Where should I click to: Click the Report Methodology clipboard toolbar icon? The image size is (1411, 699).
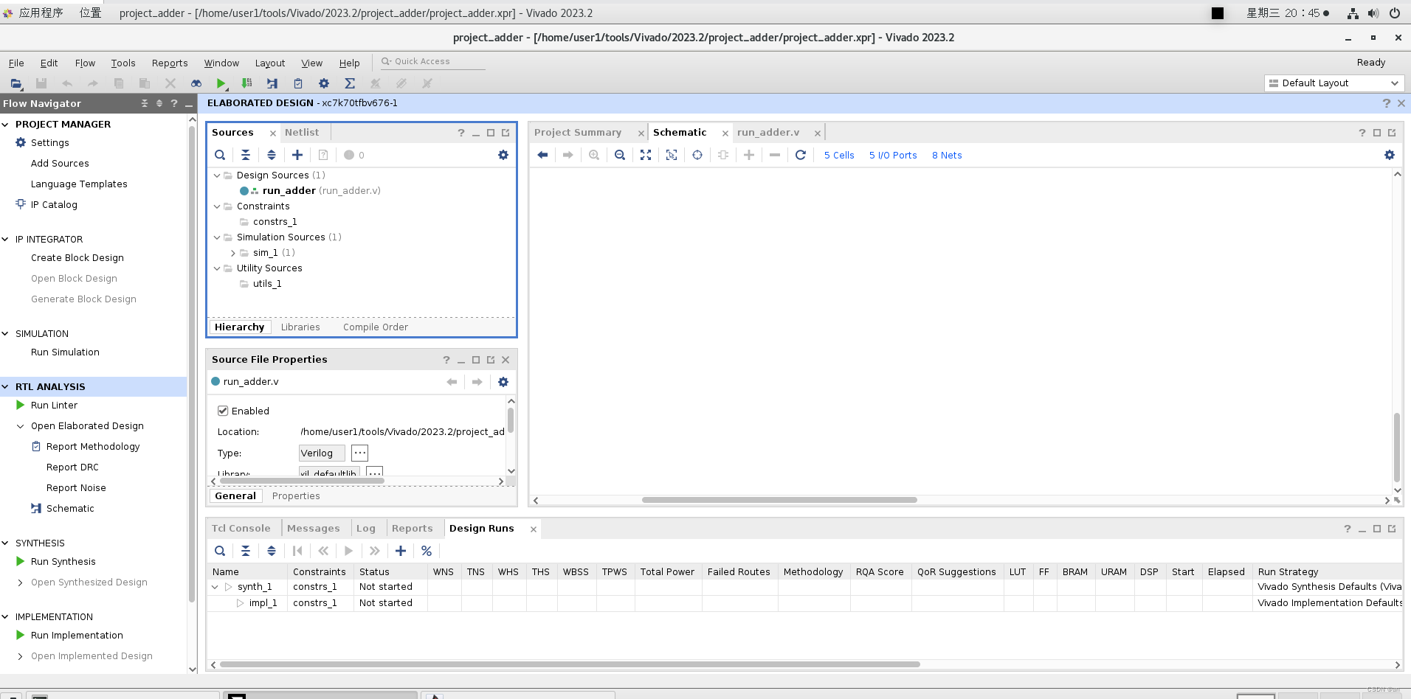tap(298, 83)
